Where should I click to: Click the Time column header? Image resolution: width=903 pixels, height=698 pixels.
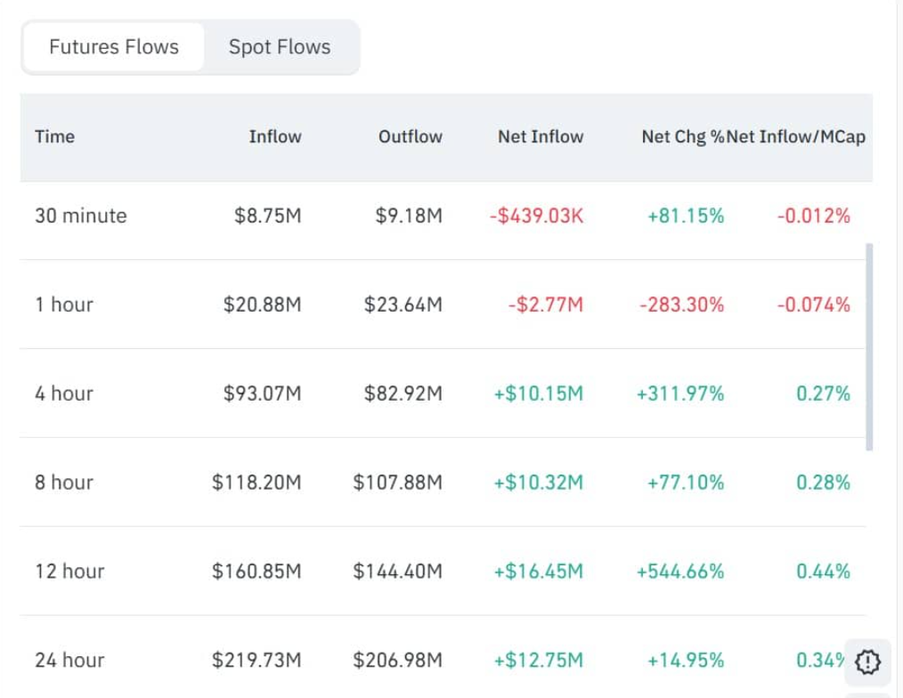54,137
